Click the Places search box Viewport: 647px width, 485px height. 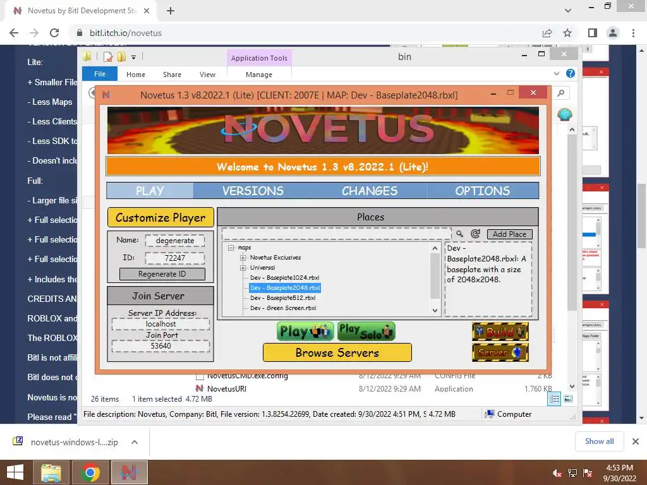tap(336, 234)
